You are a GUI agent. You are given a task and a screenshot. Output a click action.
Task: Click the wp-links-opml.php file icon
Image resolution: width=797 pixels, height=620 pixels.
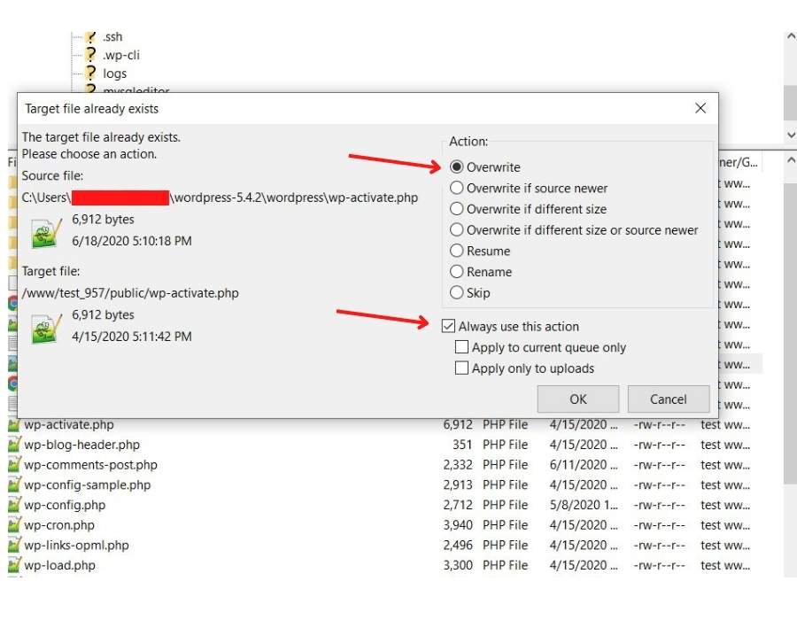pyautogui.click(x=14, y=545)
